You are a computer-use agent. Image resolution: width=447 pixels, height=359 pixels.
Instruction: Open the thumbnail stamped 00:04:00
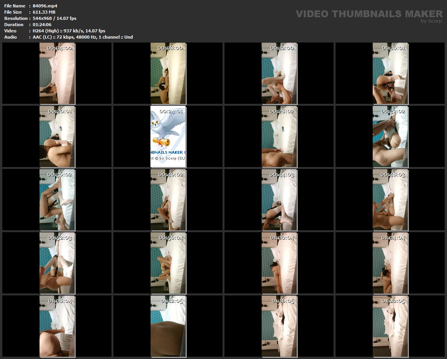pyautogui.click(x=57, y=73)
